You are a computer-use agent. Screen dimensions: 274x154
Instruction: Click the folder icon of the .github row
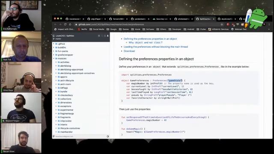pos(56,44)
